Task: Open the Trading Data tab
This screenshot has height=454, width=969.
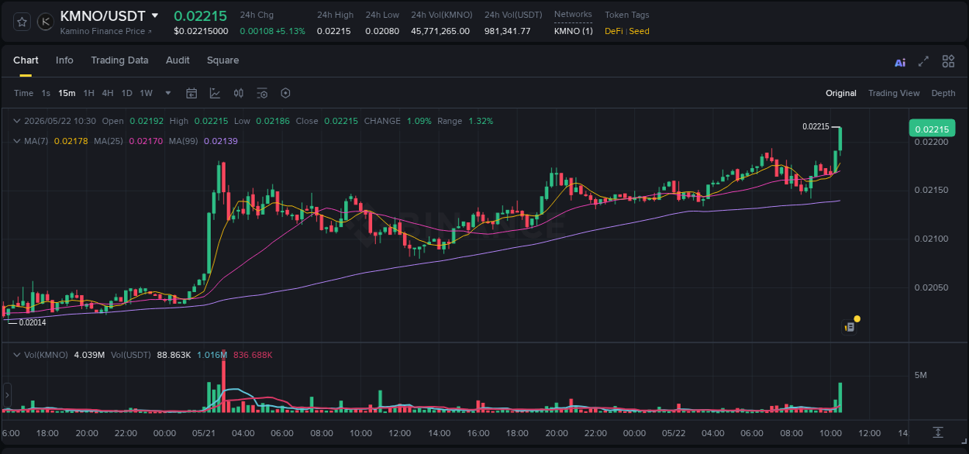Action: point(119,60)
